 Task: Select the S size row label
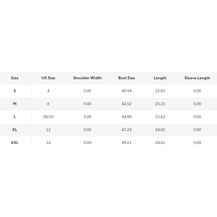pyautogui.click(x=15, y=91)
